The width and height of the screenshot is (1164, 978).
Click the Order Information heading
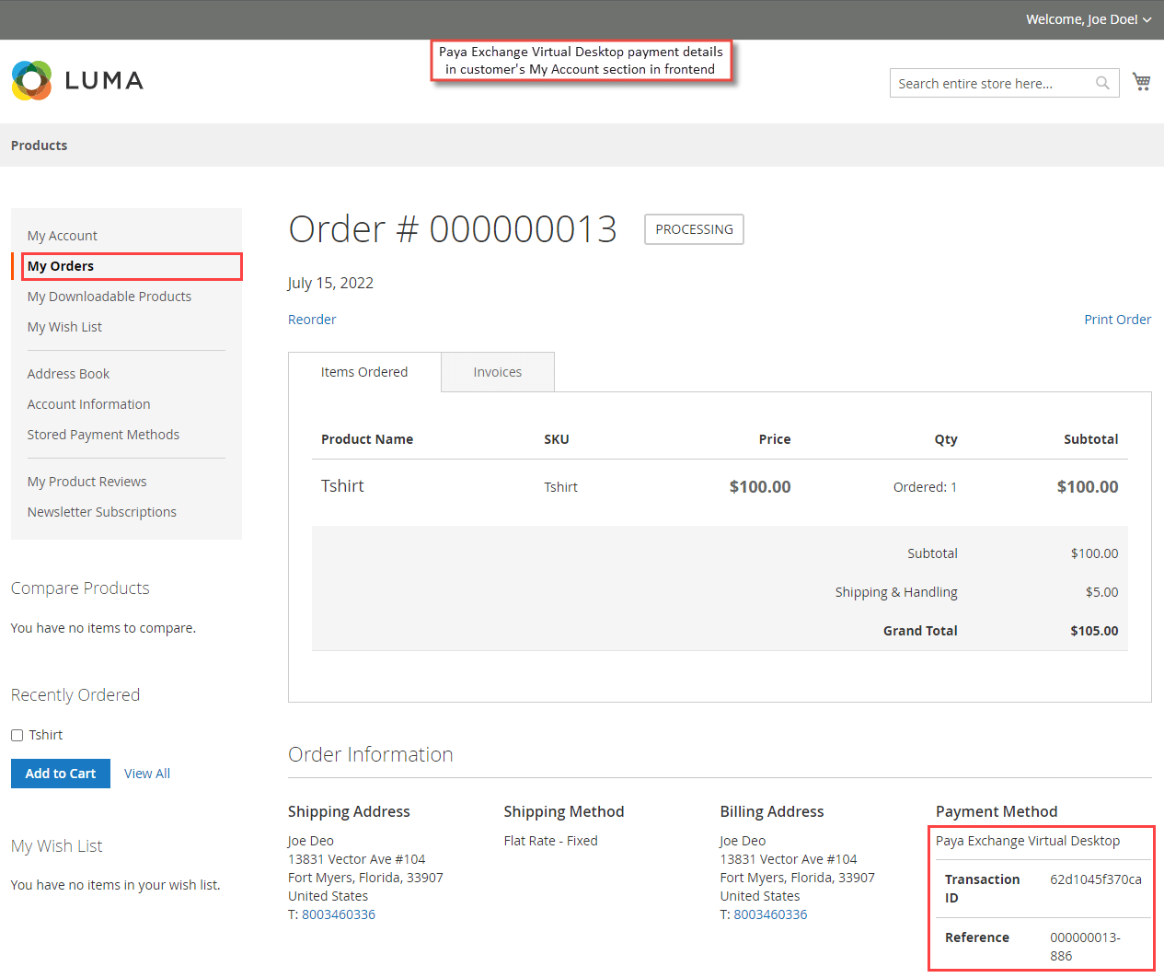pos(370,755)
